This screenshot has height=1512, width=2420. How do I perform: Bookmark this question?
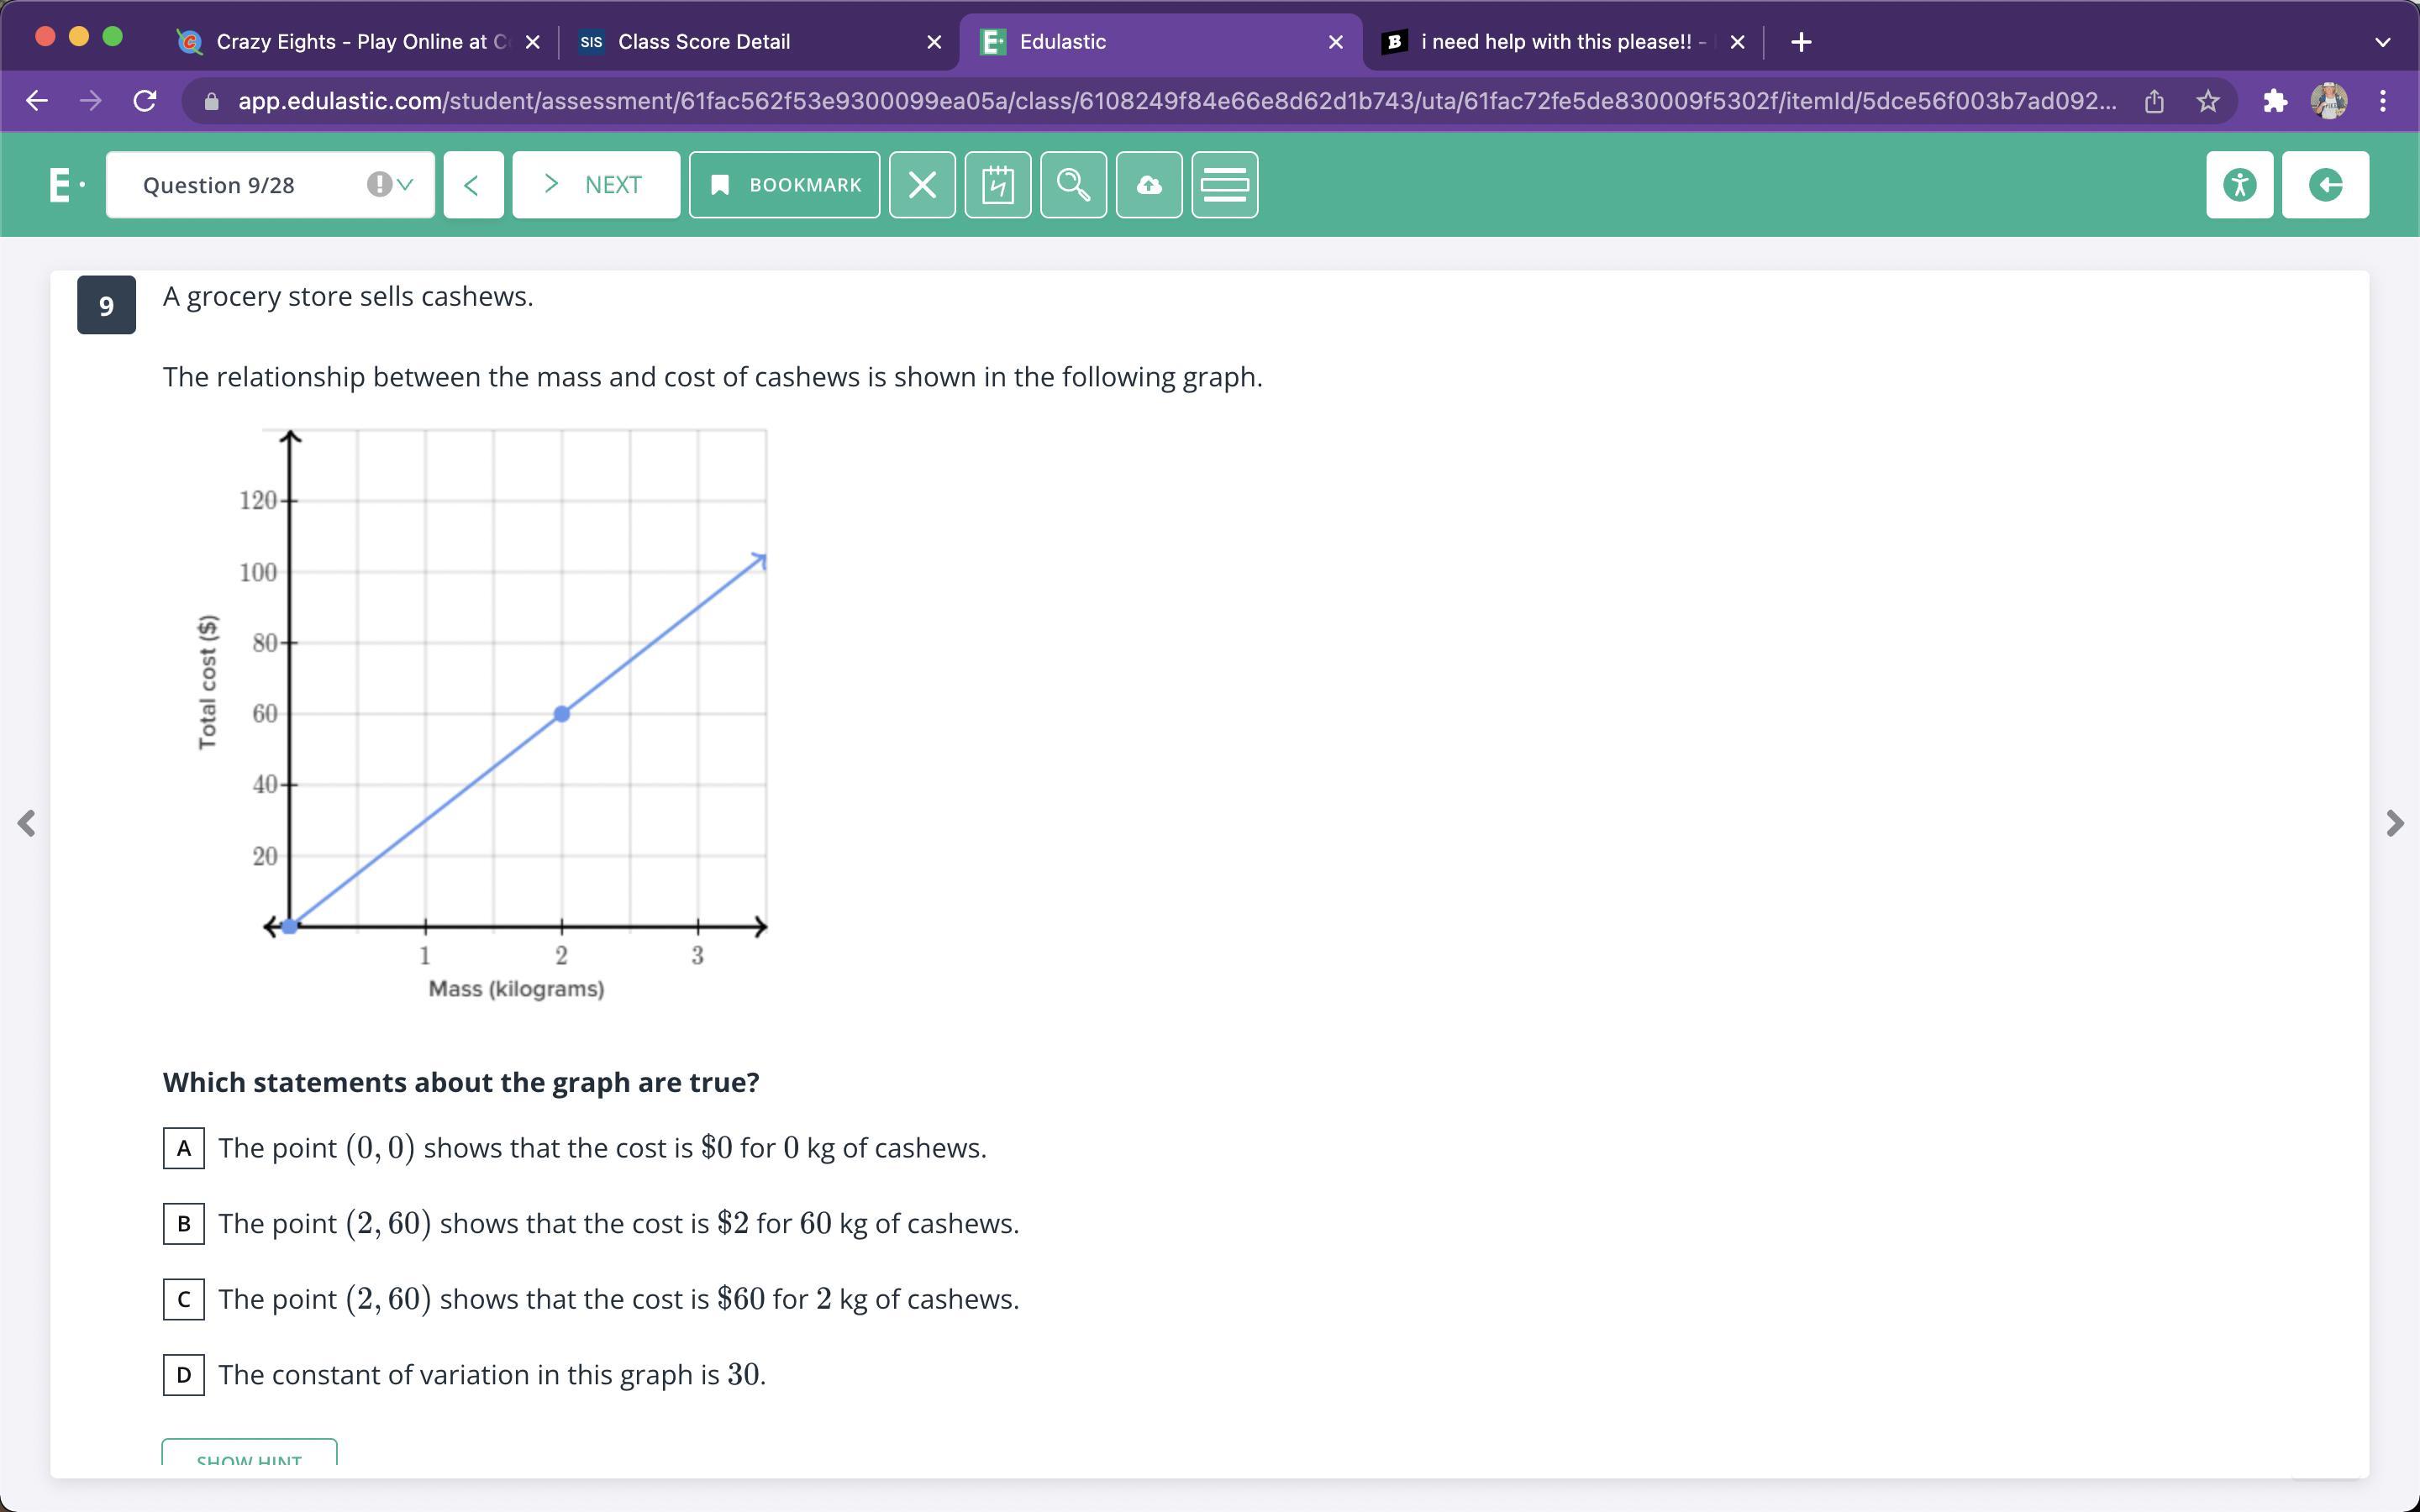(784, 185)
